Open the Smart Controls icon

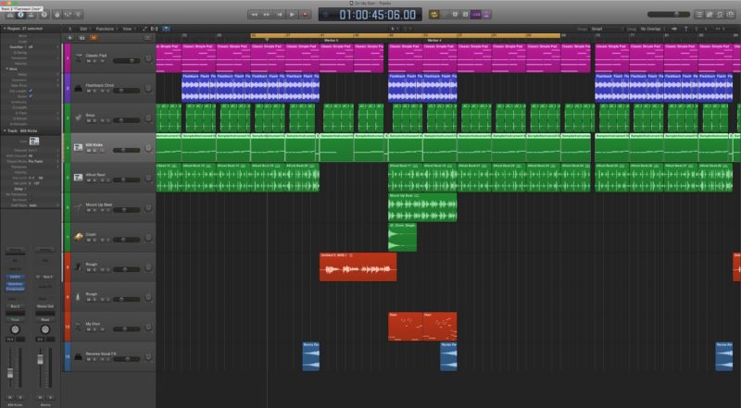click(x=57, y=15)
